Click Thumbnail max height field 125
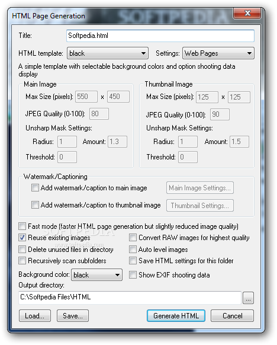 [239, 97]
